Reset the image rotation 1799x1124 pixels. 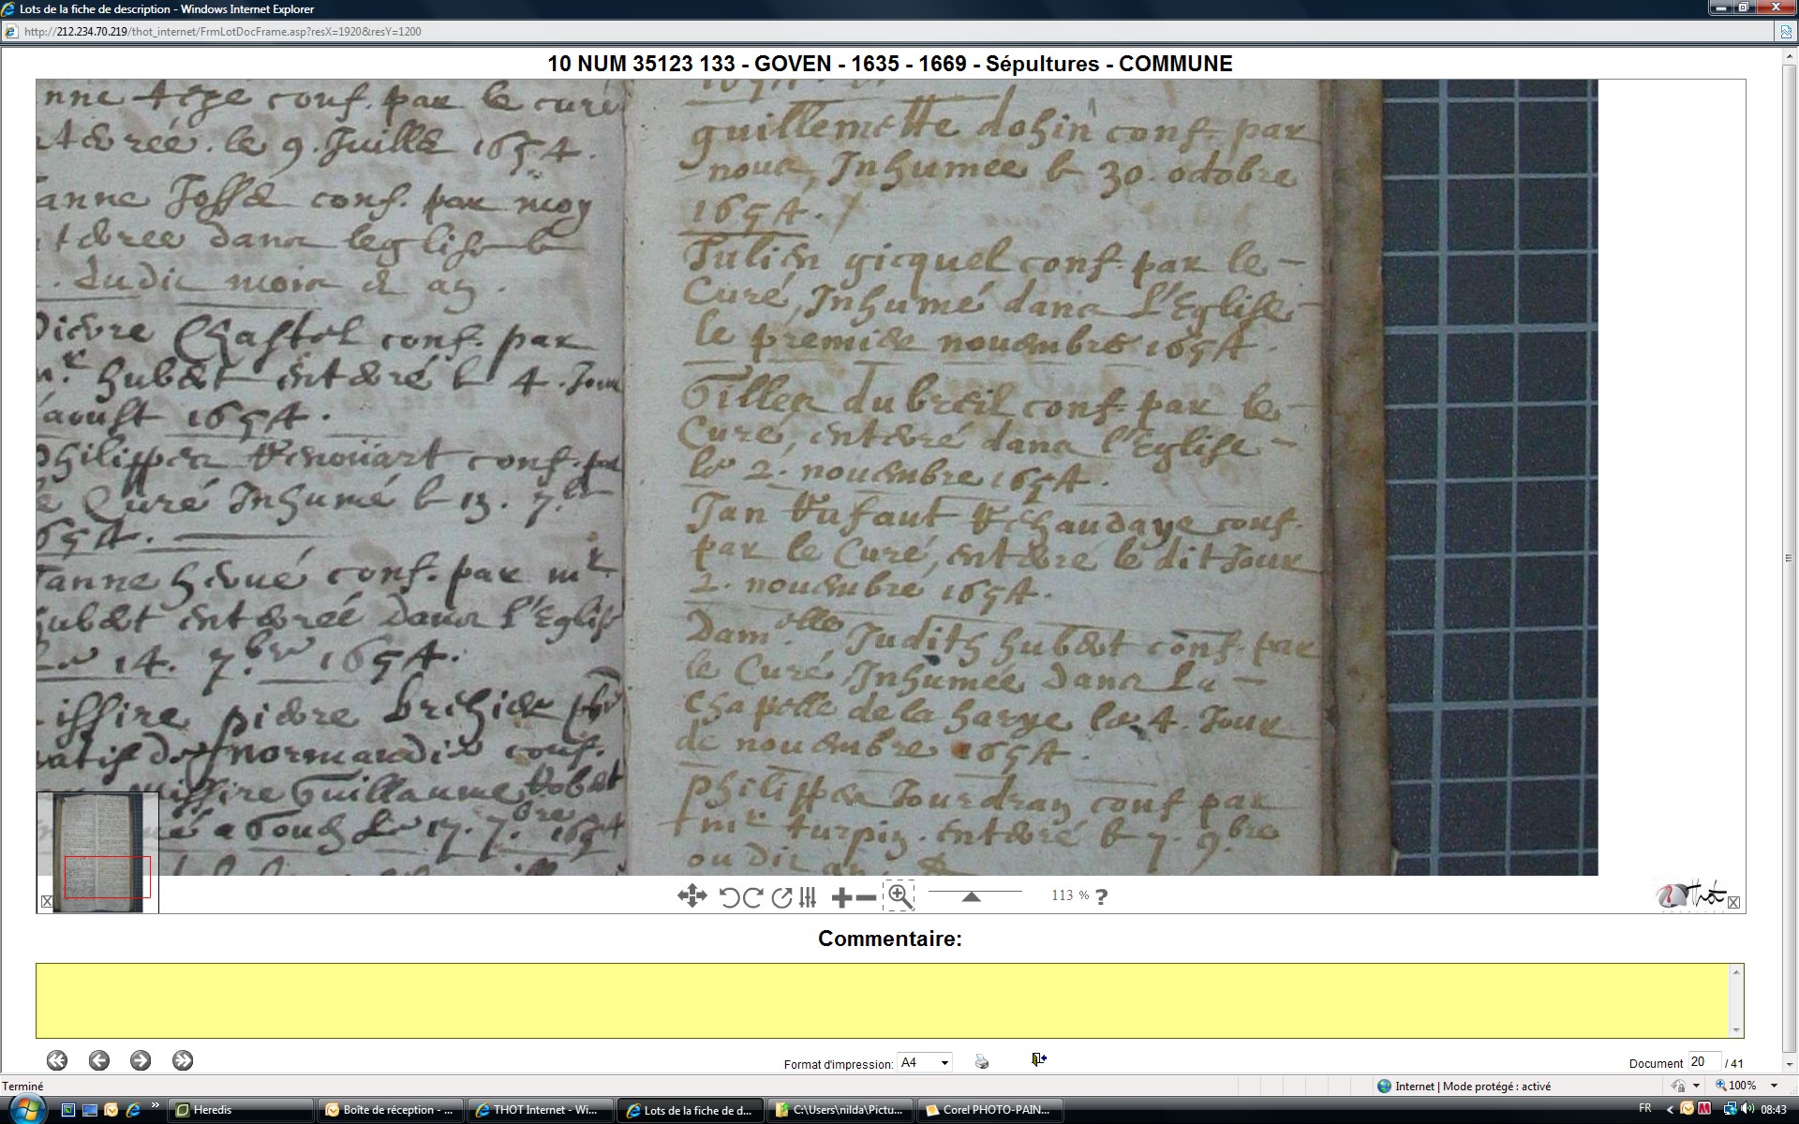[x=781, y=897]
